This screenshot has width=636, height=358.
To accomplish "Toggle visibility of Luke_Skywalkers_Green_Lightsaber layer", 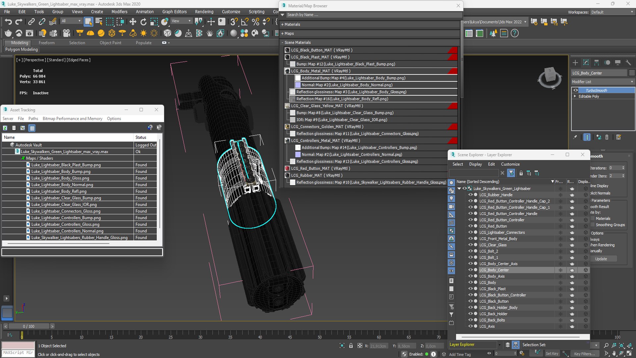I will point(464,189).
